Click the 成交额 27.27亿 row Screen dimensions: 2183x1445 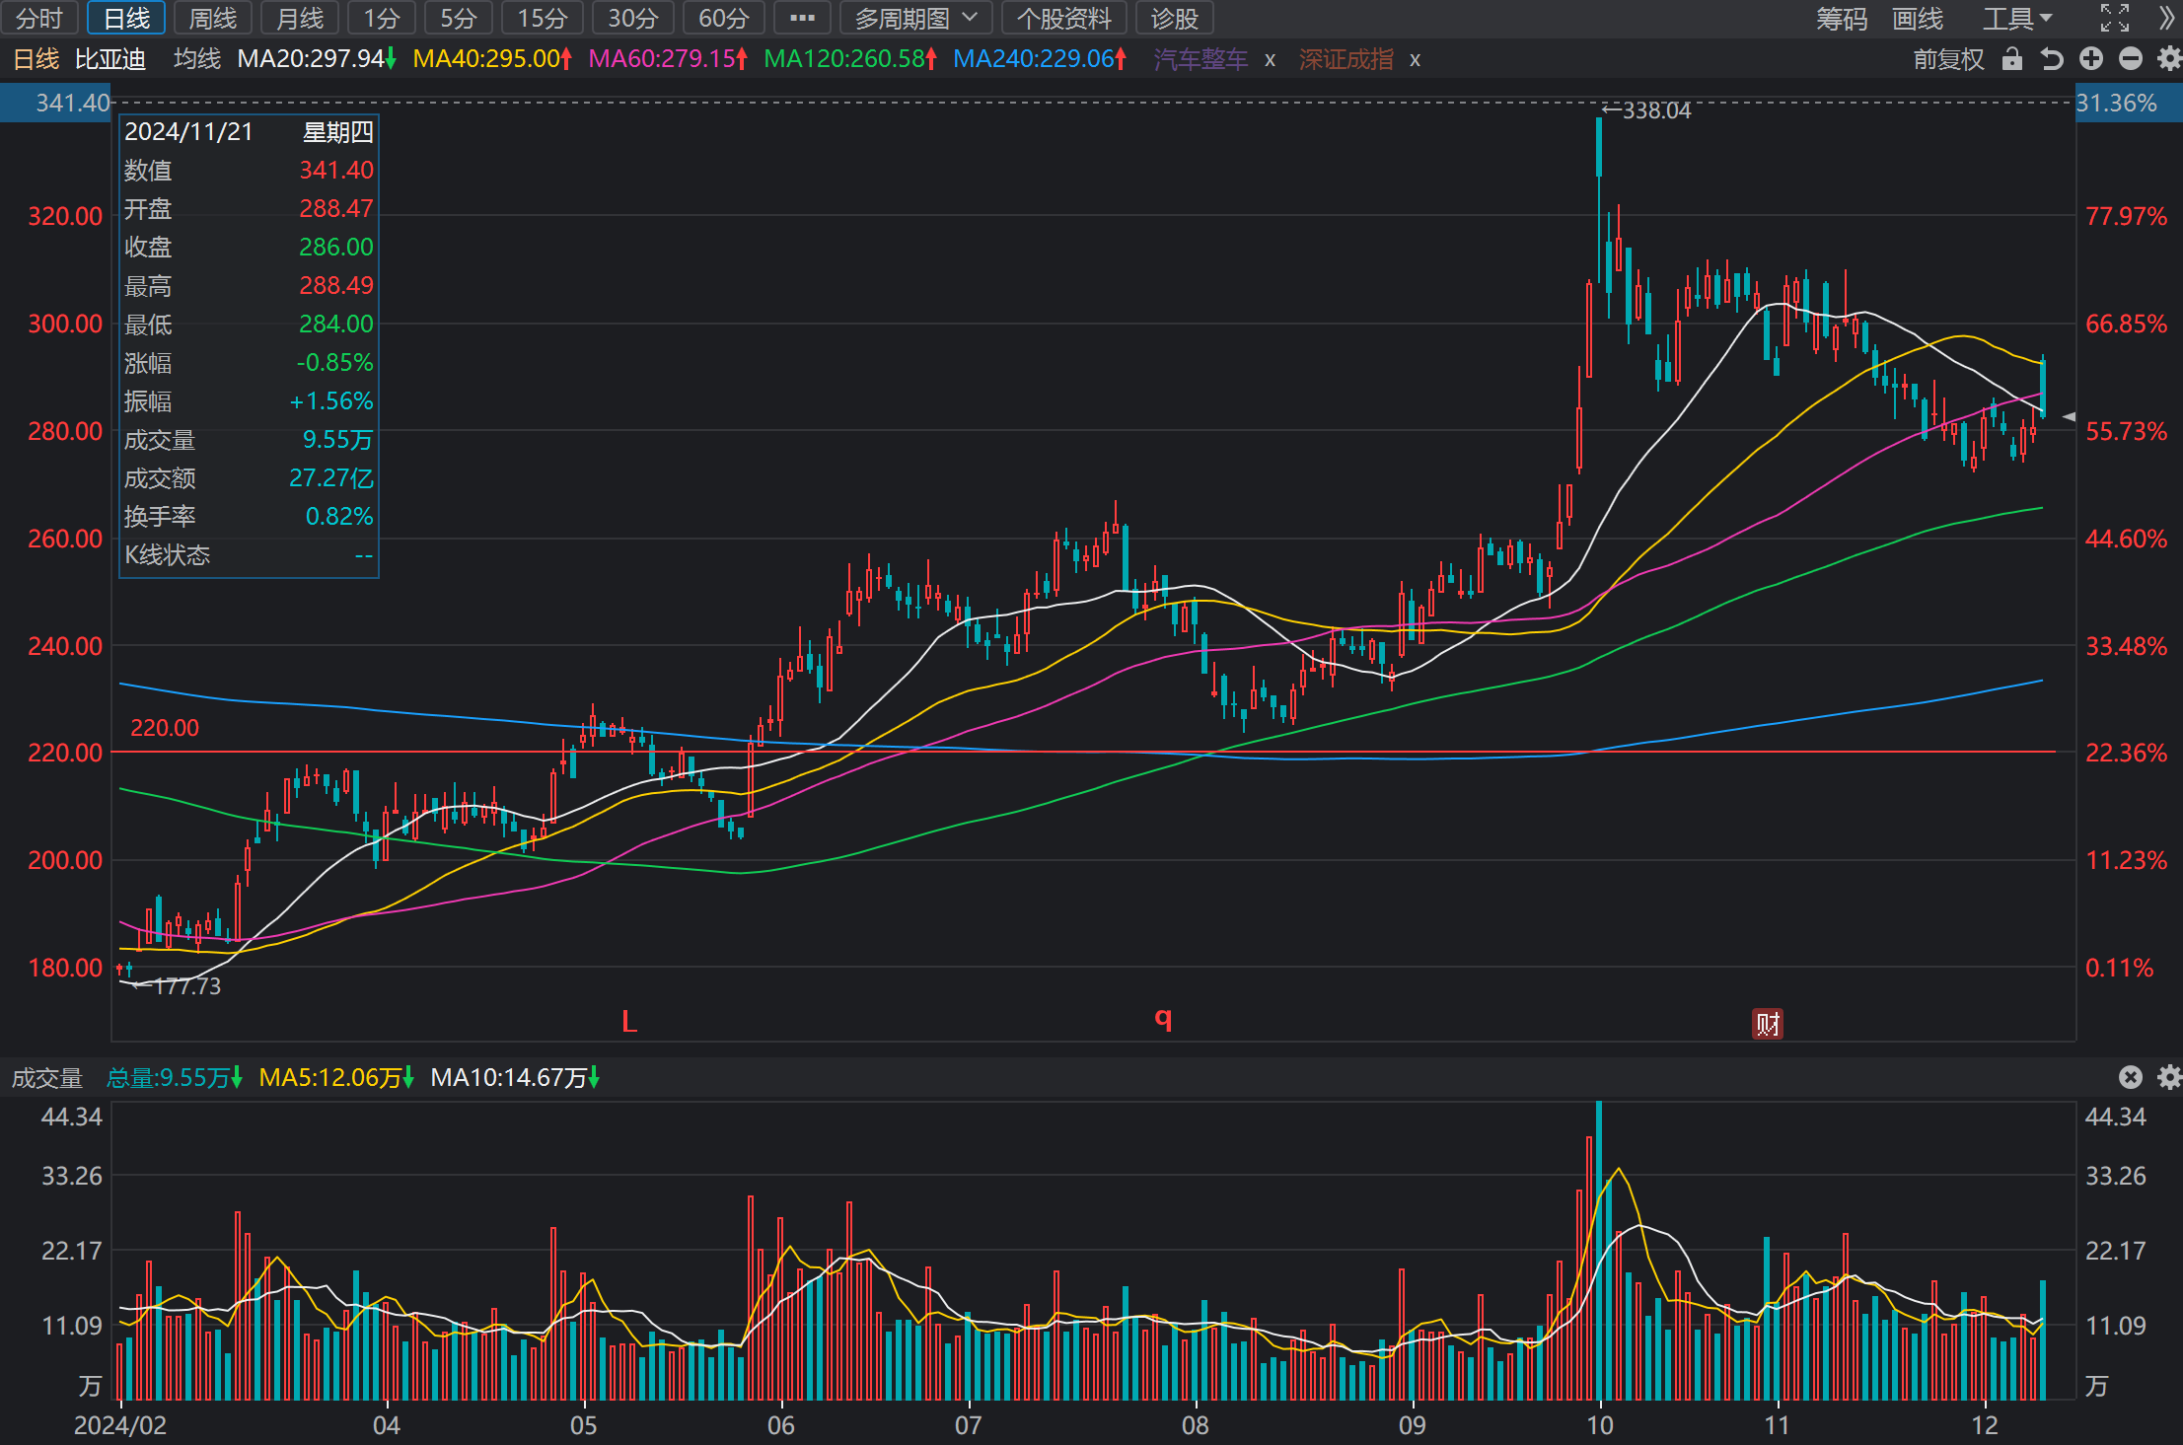249,478
